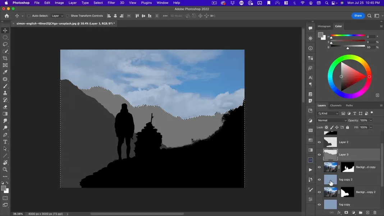
Task: Toggle visibility of Backgr...copy 2 layer
Action: coord(319,192)
